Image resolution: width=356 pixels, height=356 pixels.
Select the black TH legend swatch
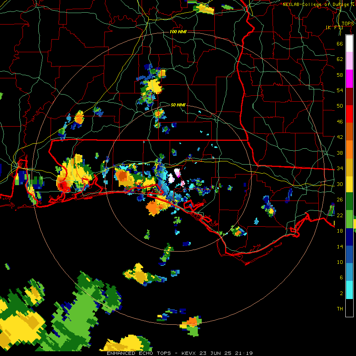(x=349, y=308)
